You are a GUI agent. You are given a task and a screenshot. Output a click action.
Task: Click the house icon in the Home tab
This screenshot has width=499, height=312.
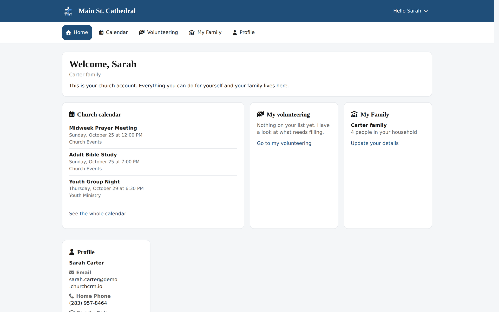[68, 32]
